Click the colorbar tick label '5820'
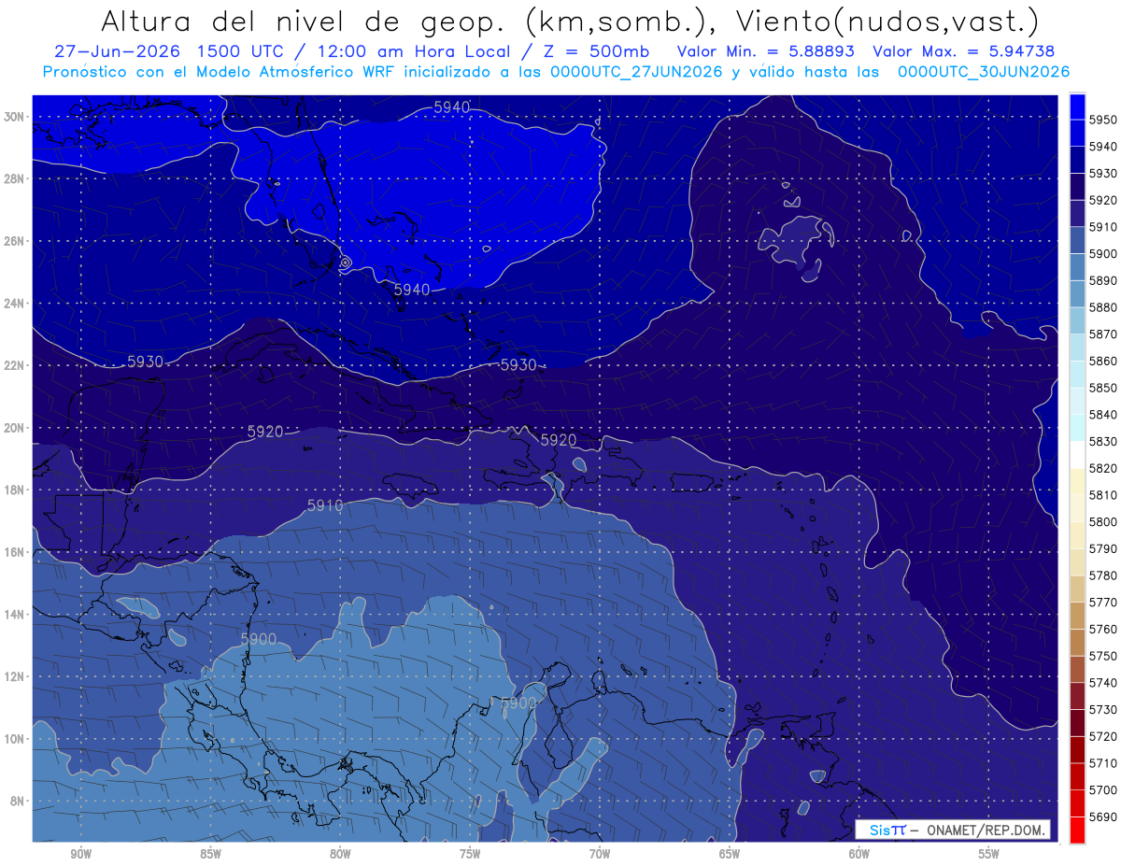Image resolution: width=1121 pixels, height=866 pixels. pos(1104,468)
